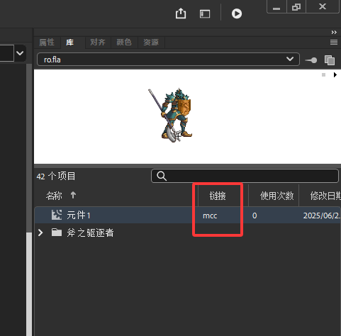Click the 斧之驱逐者 folder icon
The width and height of the screenshot is (341, 336).
point(57,233)
